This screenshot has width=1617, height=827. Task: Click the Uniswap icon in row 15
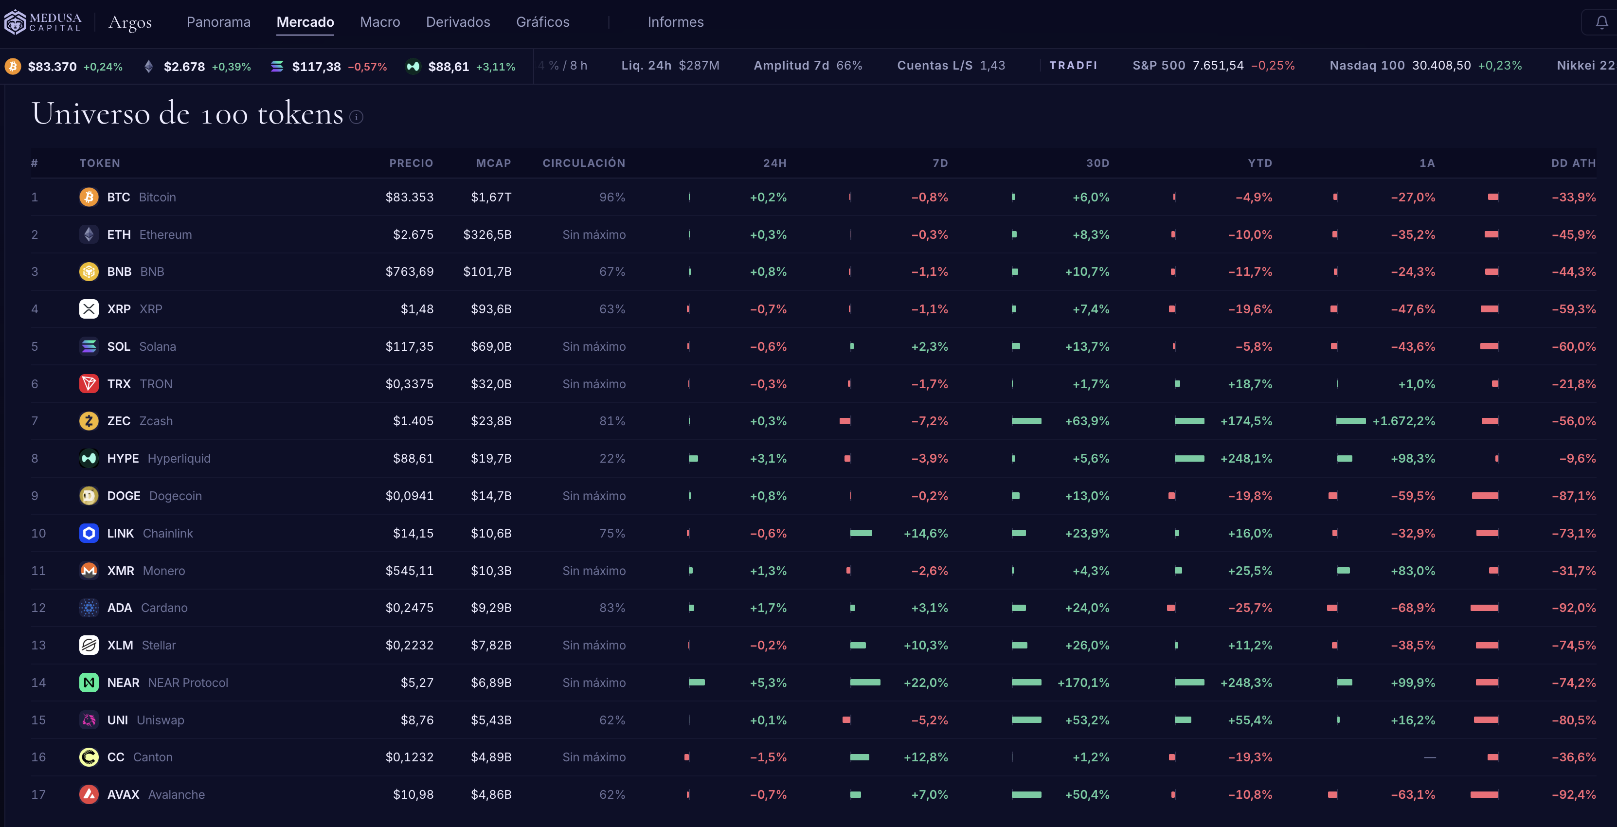(89, 719)
